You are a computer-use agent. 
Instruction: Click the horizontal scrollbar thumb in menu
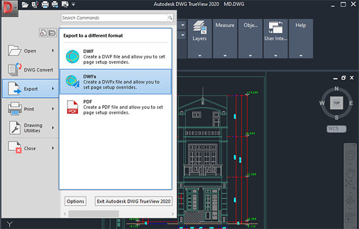pos(94,213)
